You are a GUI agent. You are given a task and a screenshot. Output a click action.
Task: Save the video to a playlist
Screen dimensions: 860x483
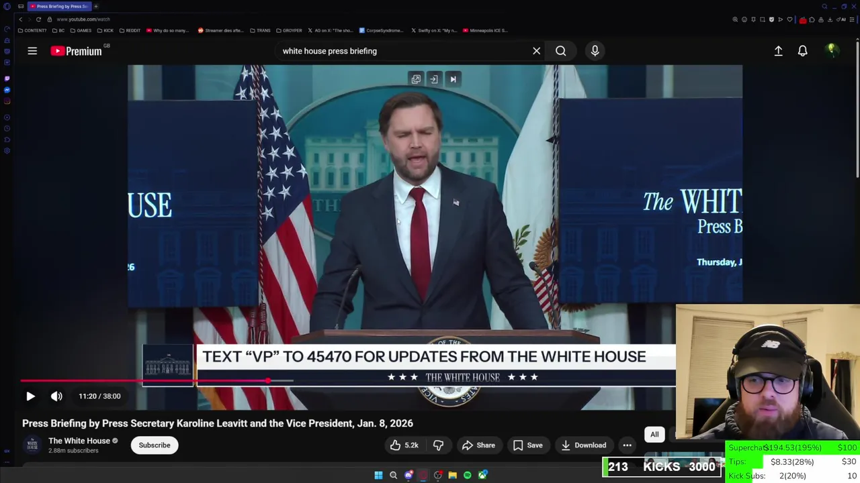point(527,445)
